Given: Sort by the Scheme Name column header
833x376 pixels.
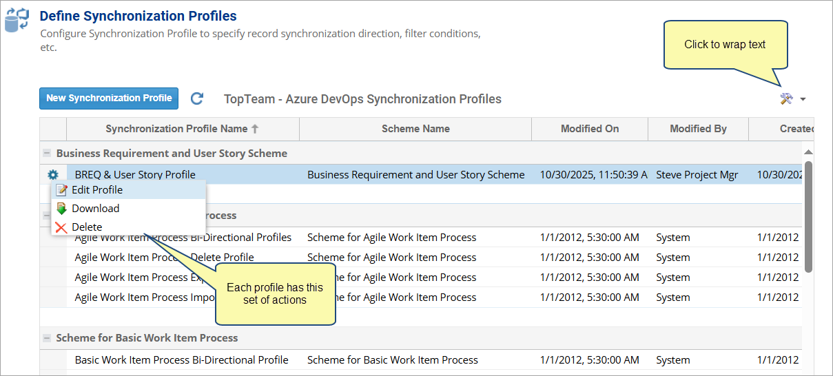Looking at the screenshot, I should 415,129.
